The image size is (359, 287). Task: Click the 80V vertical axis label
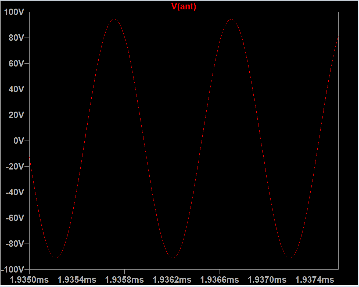click(16, 38)
